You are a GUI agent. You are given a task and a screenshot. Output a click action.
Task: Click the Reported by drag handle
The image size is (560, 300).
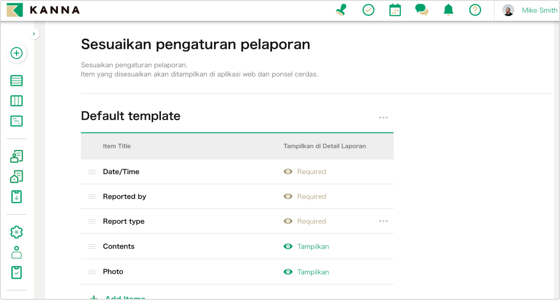pyautogui.click(x=92, y=197)
